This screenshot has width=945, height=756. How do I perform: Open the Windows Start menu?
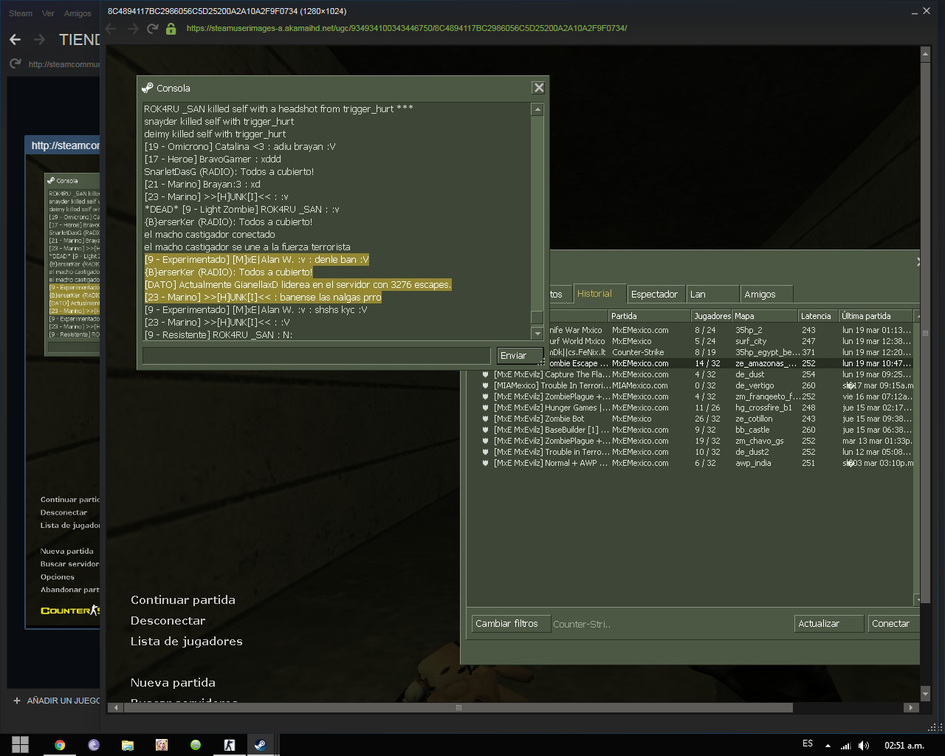click(x=20, y=745)
